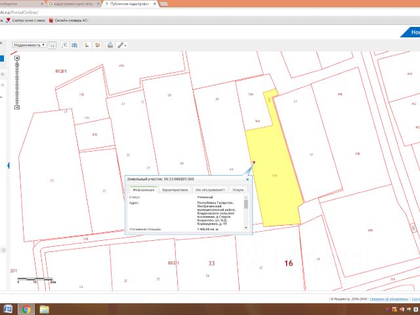Click the thematic maps toolbar icon
The image size is (420, 315).
pos(86,45)
